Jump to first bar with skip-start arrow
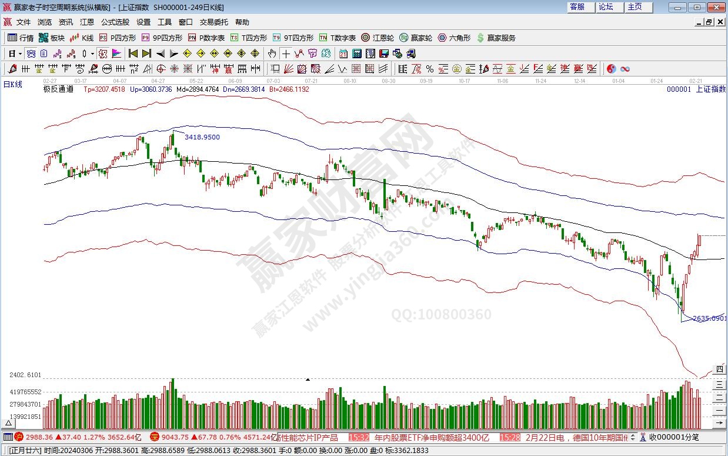 (x=133, y=54)
